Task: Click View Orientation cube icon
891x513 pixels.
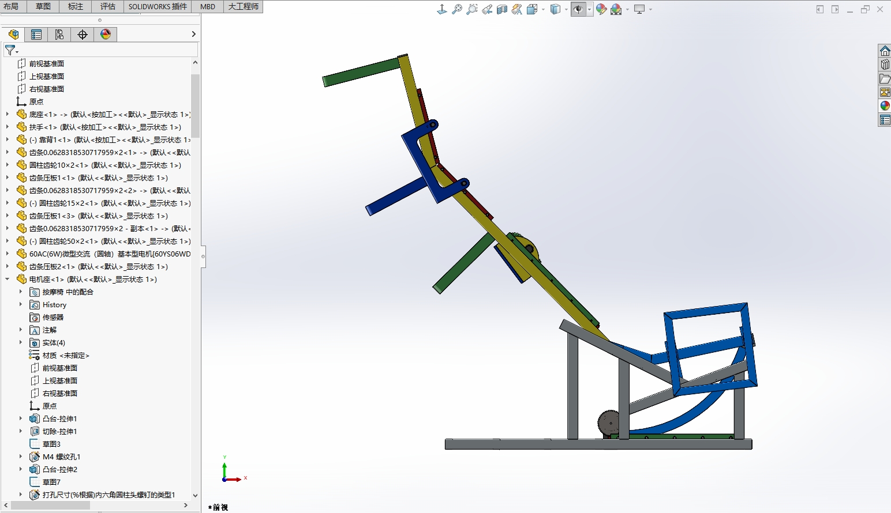Action: (532, 9)
